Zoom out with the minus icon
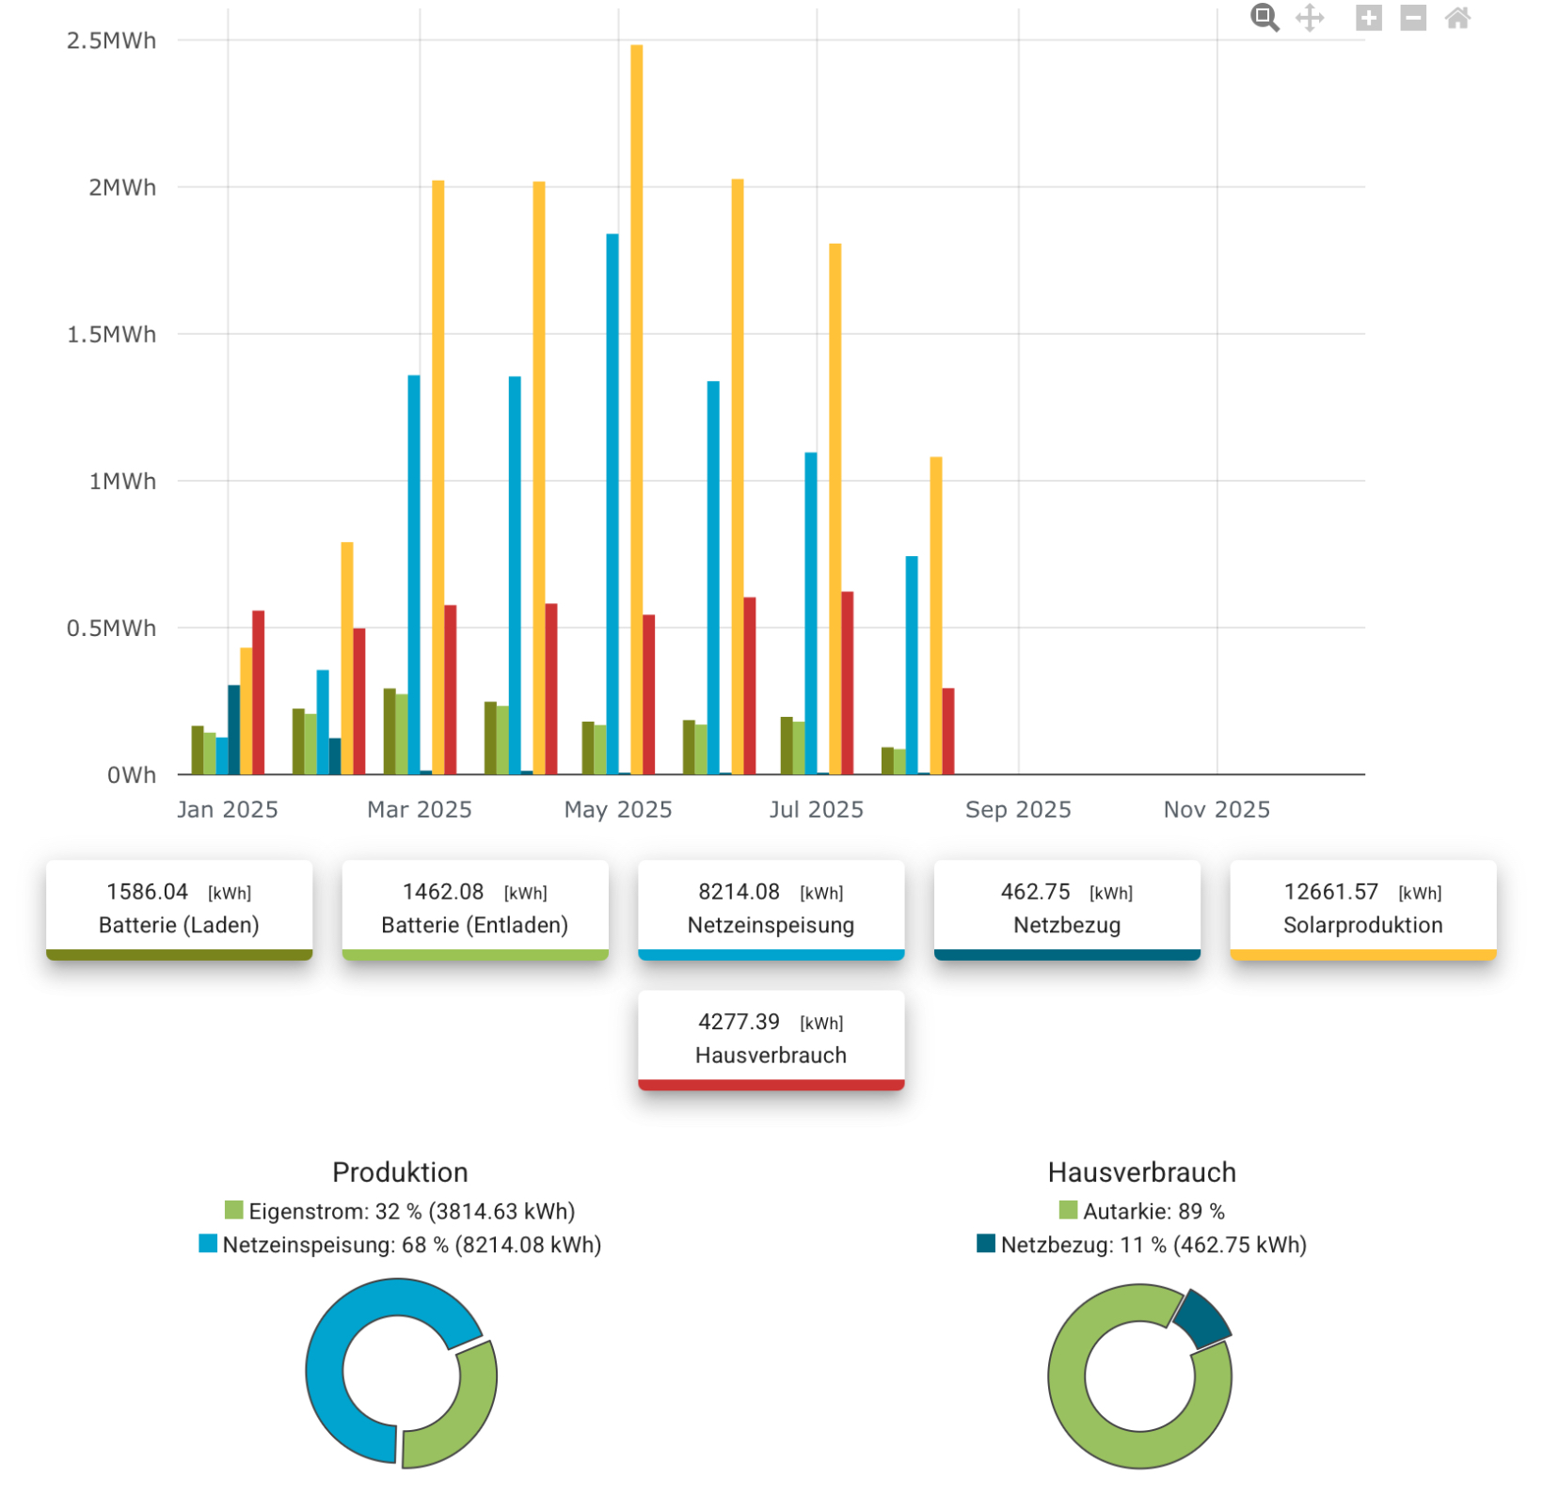Screen dimensions: 1543x1511 (x=1413, y=18)
